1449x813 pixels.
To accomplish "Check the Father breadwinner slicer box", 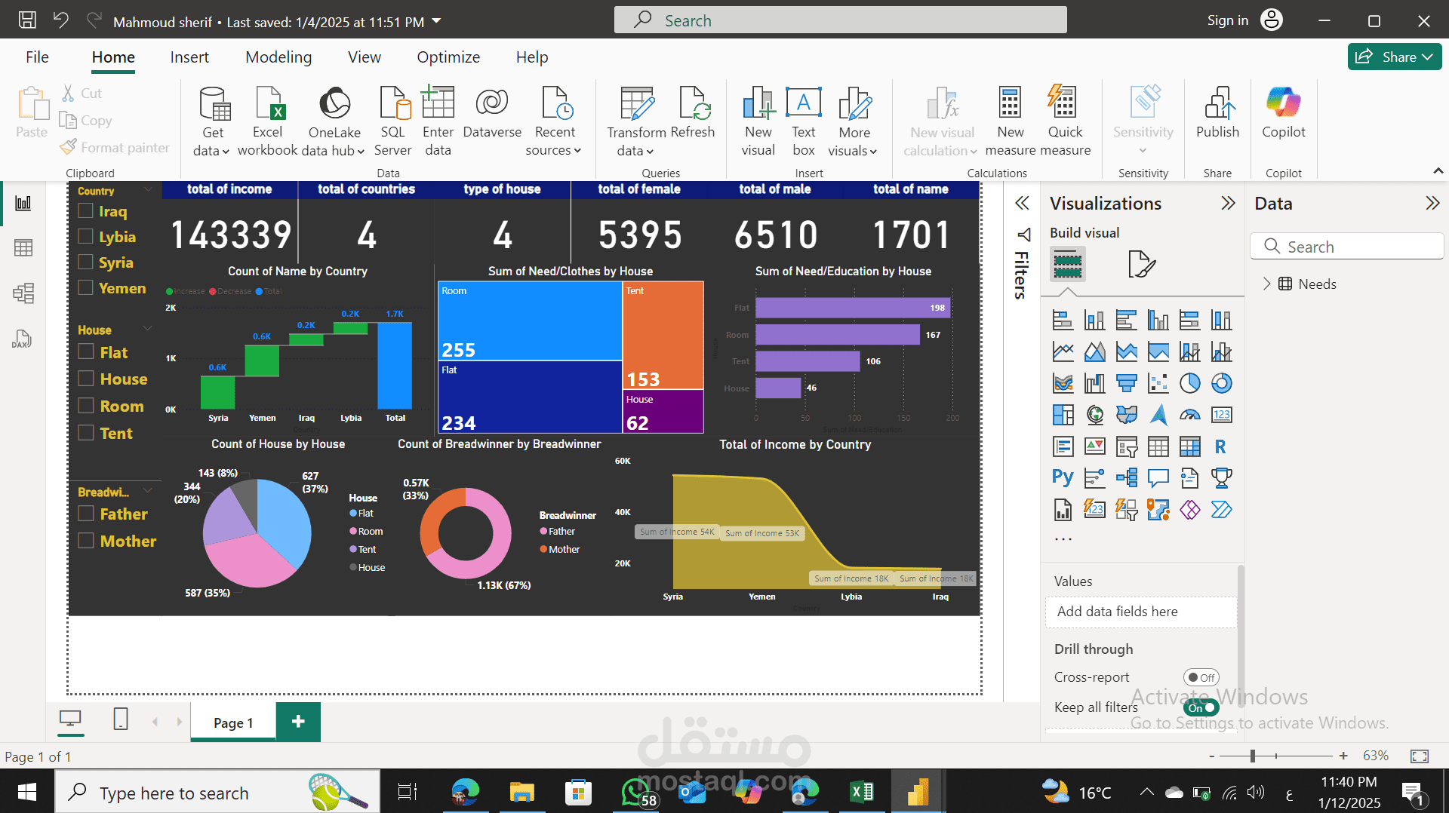I will point(86,514).
